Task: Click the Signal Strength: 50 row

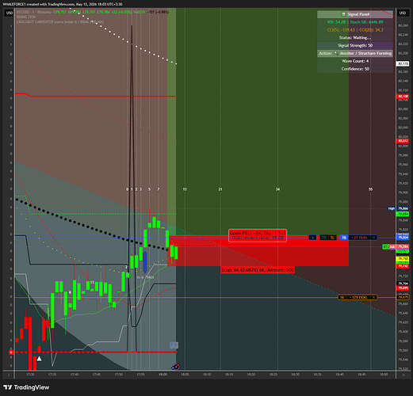Action: pyautogui.click(x=355, y=45)
